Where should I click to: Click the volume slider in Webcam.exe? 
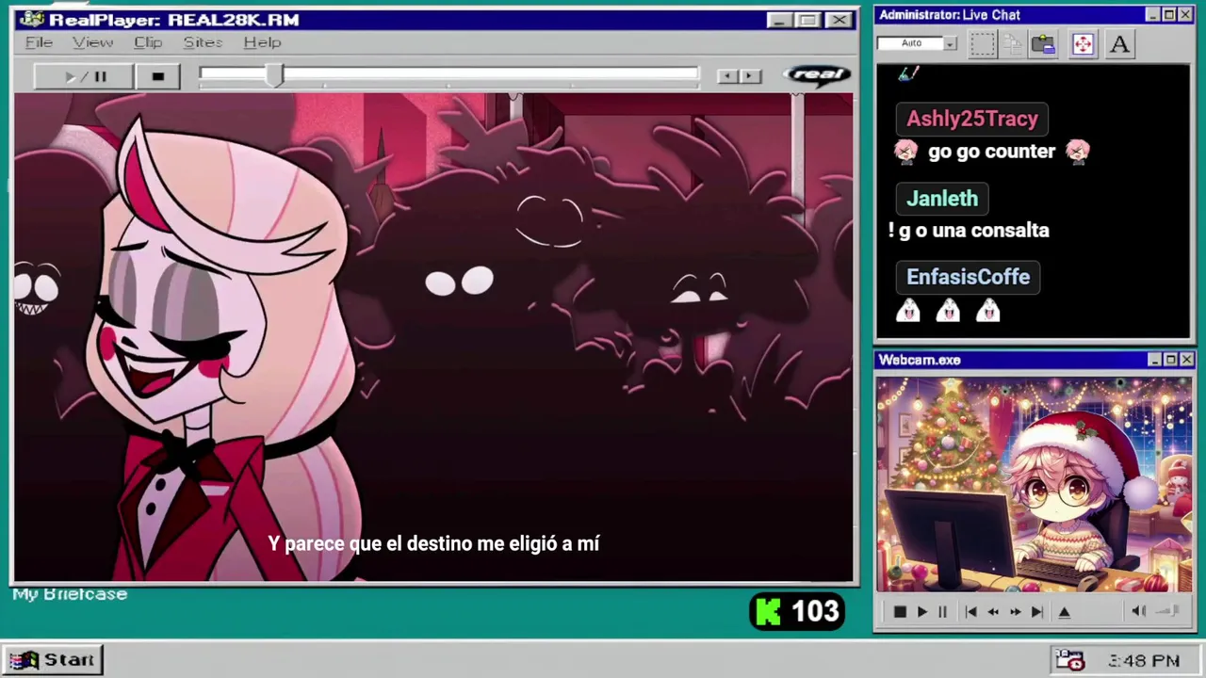click(x=1167, y=611)
